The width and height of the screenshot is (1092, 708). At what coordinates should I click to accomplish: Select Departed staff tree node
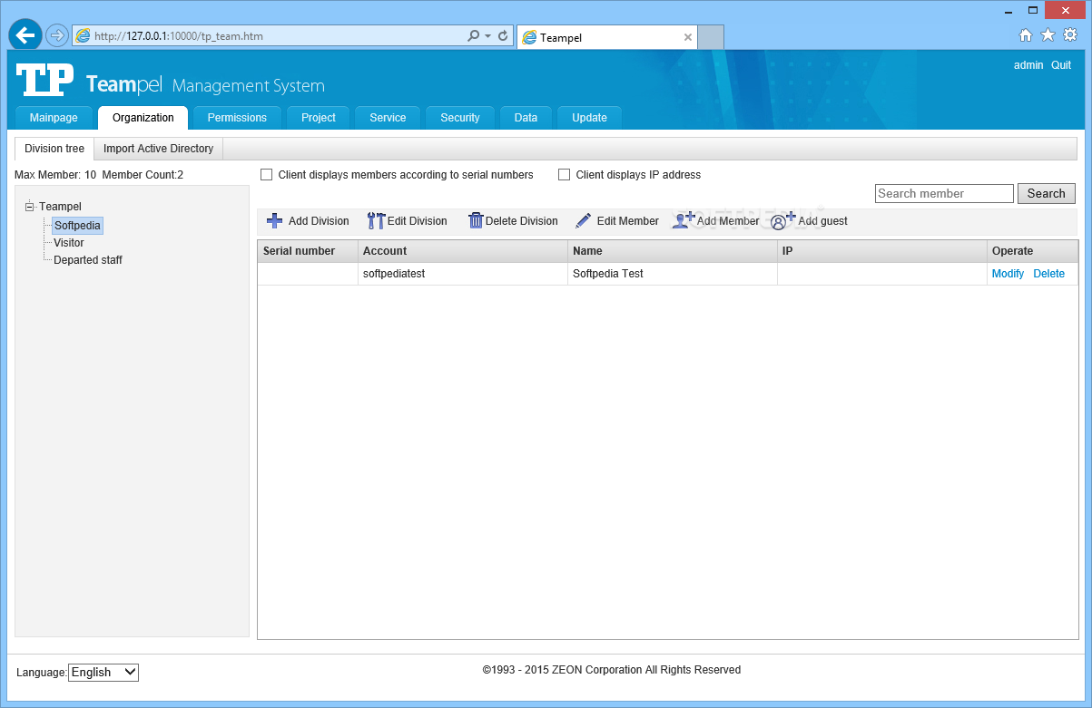[88, 260]
